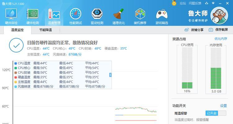
Task: Click 876转/分 fan speed reading
Action: coord(75,55)
